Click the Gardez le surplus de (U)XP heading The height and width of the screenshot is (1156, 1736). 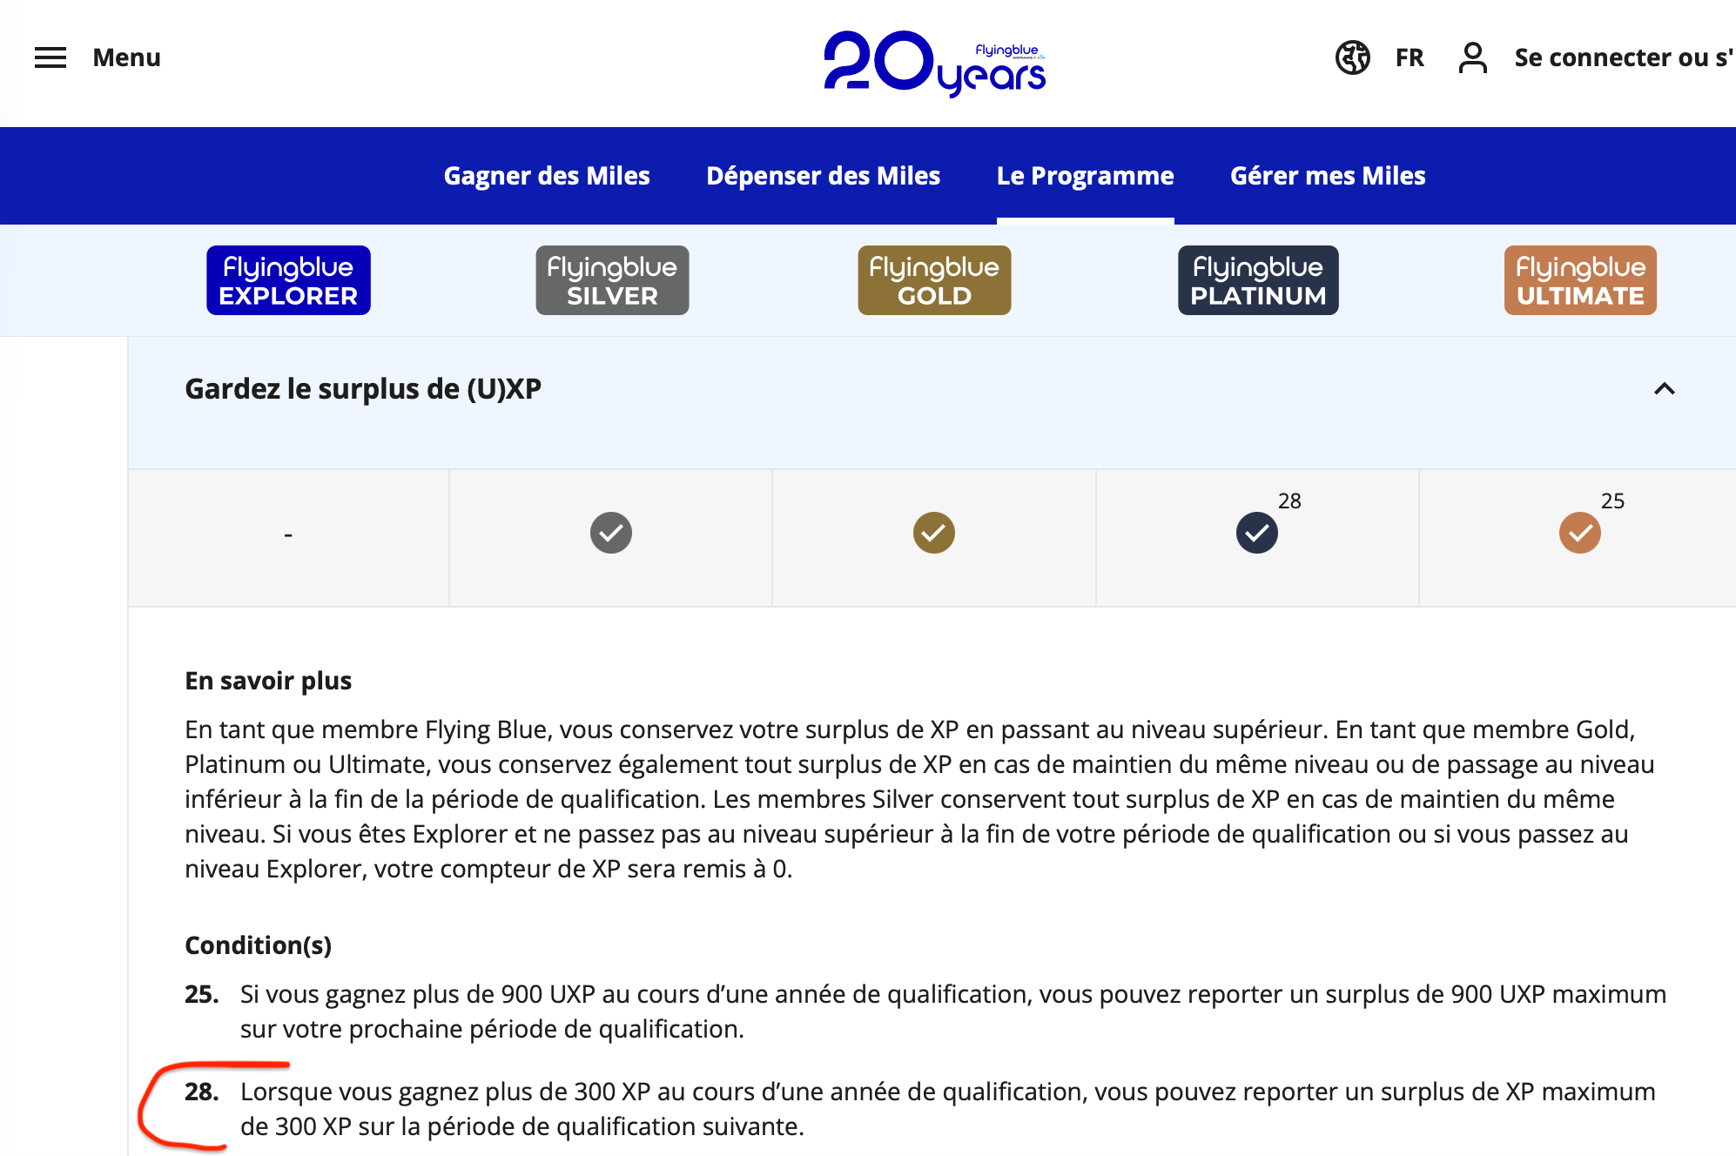click(363, 389)
